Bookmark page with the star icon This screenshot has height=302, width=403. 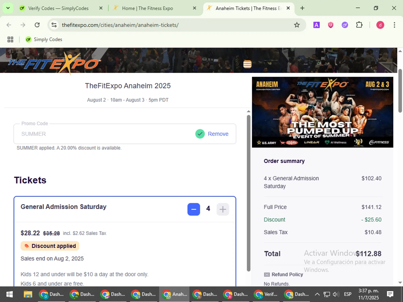pos(297,25)
